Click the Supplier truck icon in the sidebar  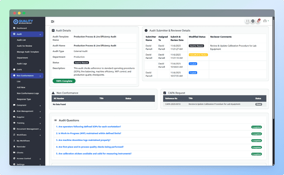14,117
